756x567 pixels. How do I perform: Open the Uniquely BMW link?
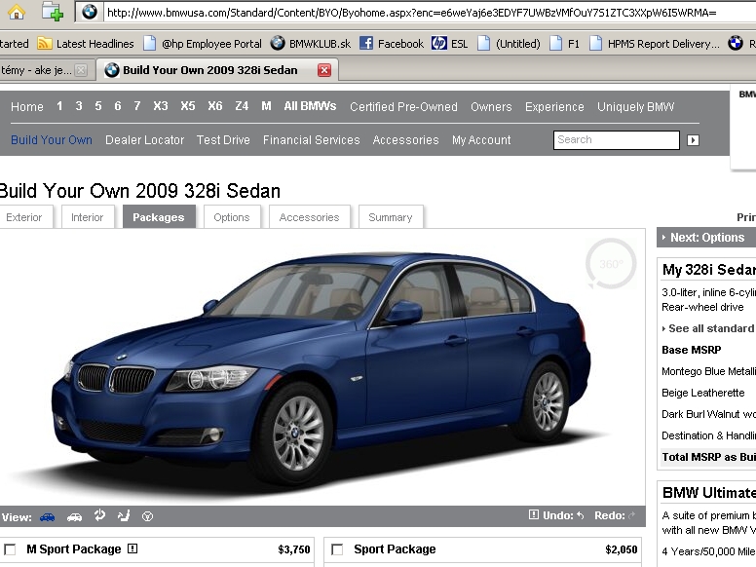[x=635, y=106]
